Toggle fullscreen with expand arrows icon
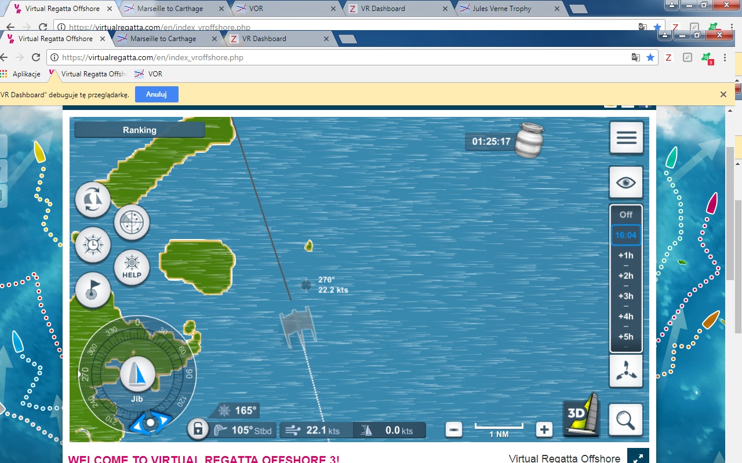Image resolution: width=742 pixels, height=463 pixels. 638,458
